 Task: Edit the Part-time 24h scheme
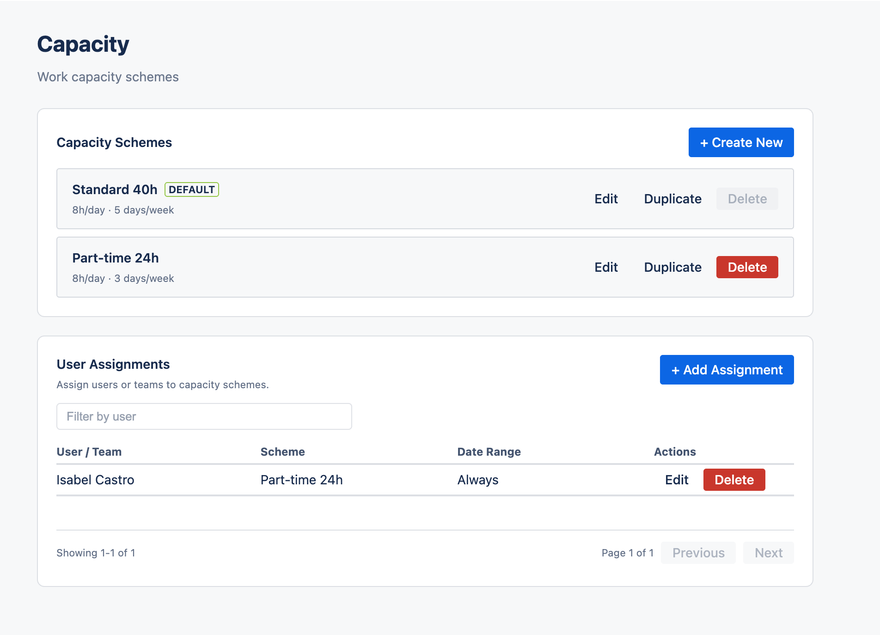[x=606, y=267]
